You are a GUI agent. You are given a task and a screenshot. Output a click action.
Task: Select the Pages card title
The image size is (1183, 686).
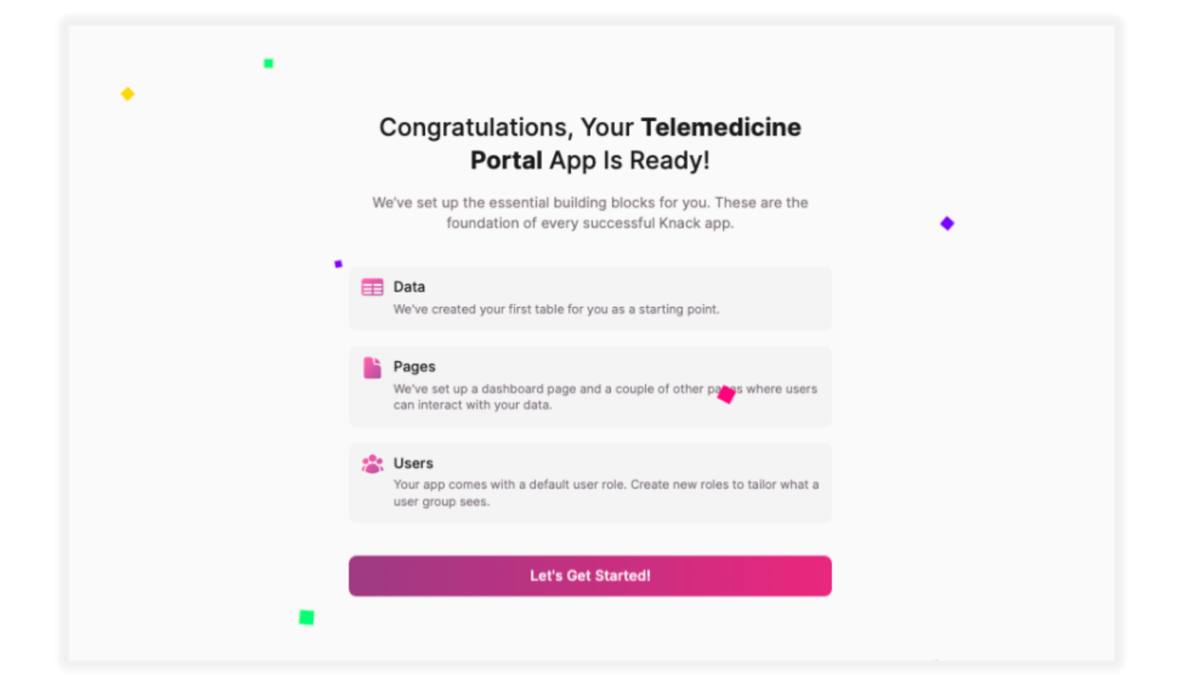pyautogui.click(x=414, y=366)
